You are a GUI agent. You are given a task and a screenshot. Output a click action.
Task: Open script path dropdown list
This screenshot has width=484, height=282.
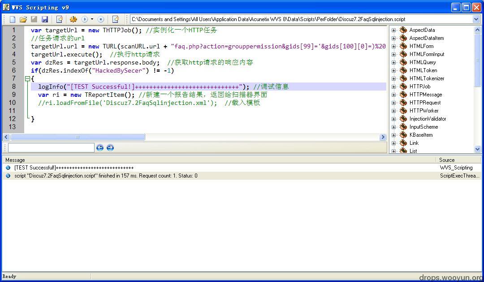[x=475, y=19]
